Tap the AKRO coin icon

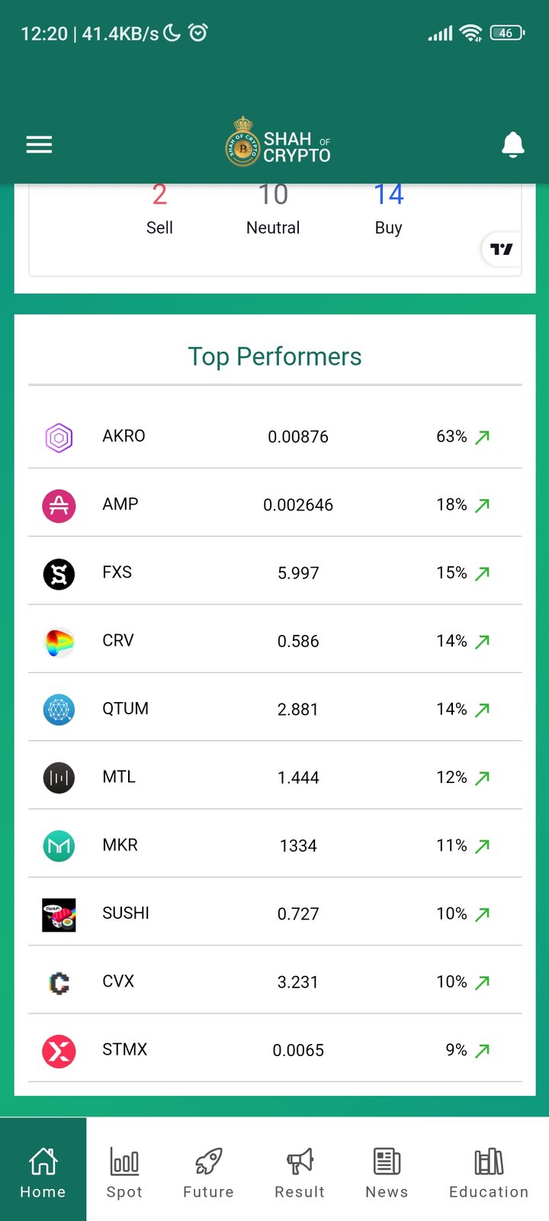(x=59, y=437)
